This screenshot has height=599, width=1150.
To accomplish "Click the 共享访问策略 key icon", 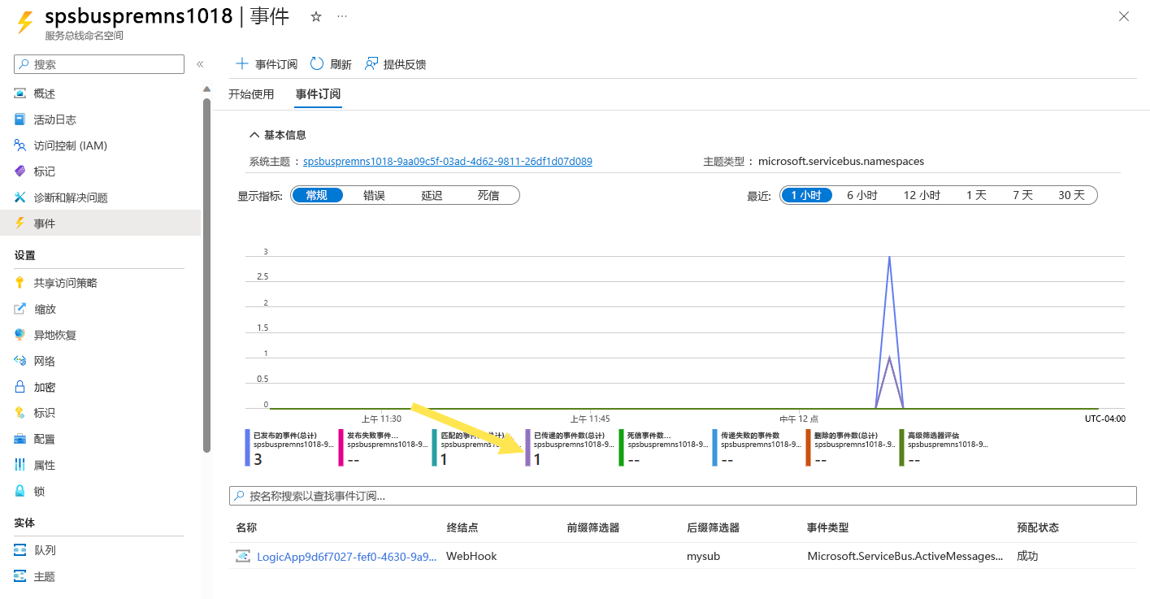I will tap(20, 283).
